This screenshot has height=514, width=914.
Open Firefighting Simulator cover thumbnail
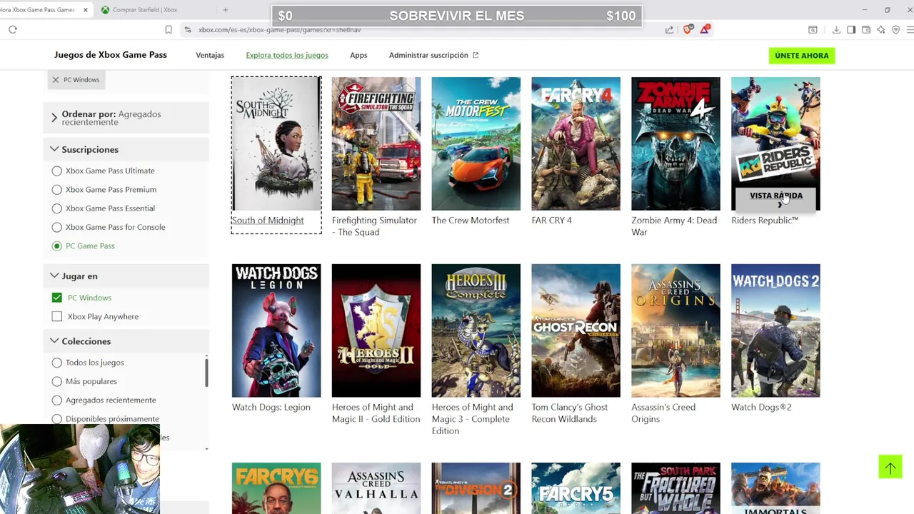376,143
